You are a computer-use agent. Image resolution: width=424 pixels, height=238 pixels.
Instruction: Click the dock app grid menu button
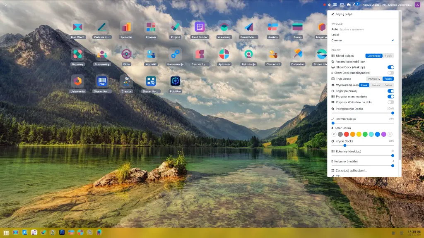[6, 232]
